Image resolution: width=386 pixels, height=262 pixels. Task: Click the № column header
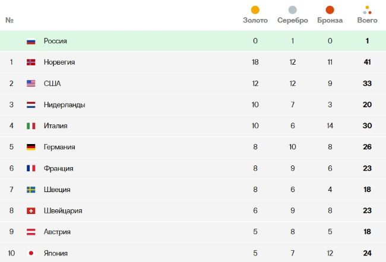tap(10, 21)
